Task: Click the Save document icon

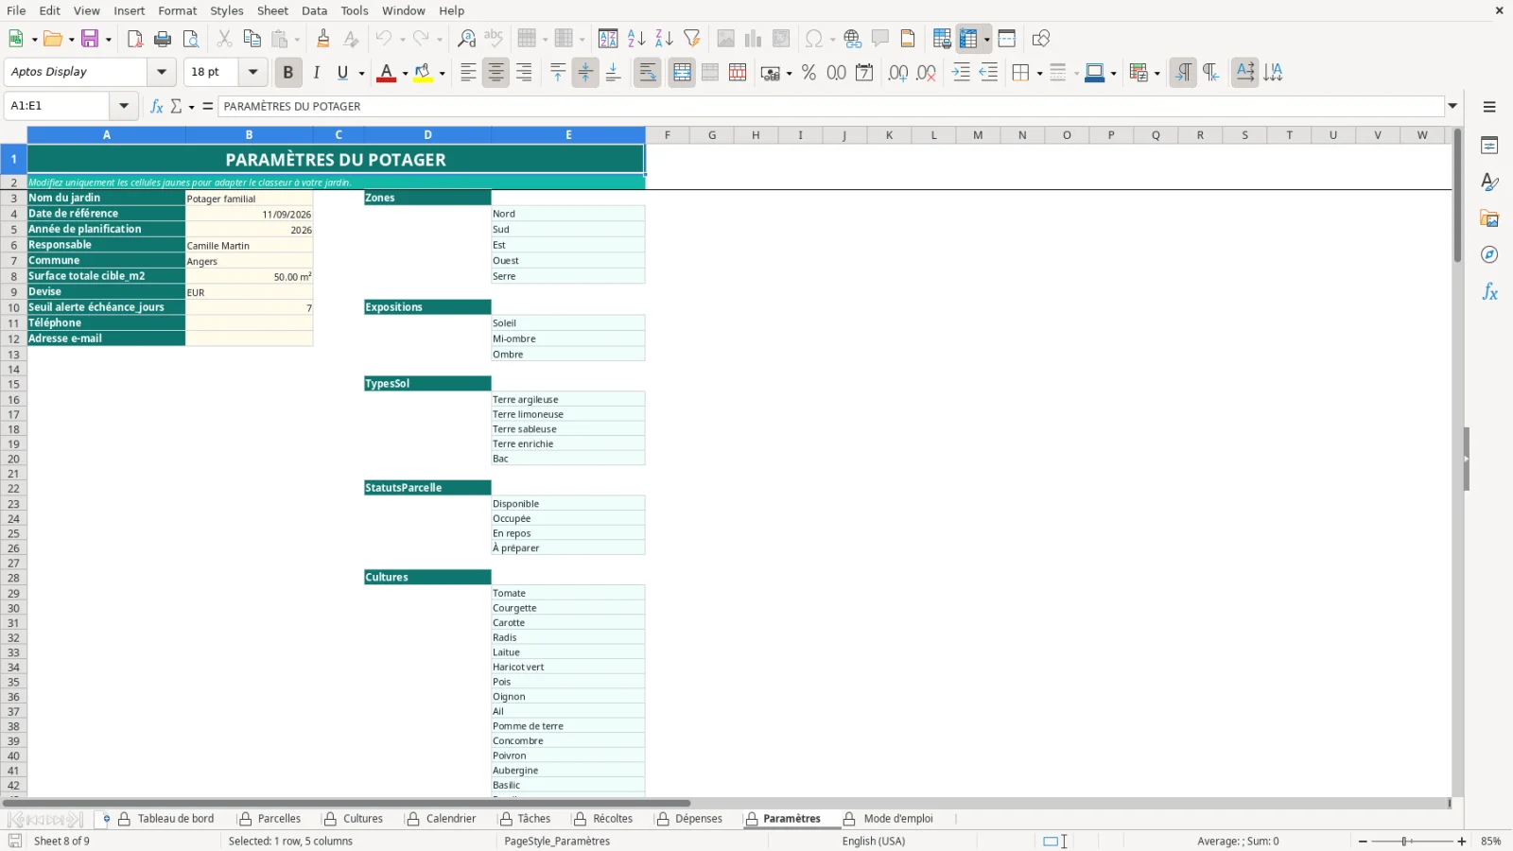Action: 90,39
